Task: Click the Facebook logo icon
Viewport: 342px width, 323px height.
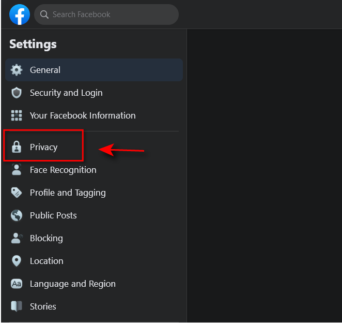Action: [20, 14]
